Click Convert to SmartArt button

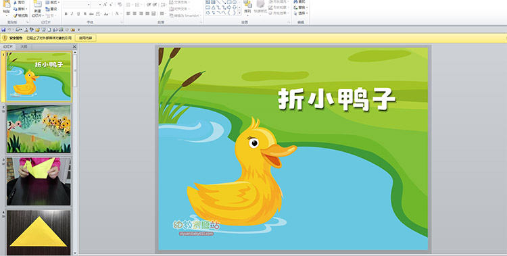pos(185,16)
